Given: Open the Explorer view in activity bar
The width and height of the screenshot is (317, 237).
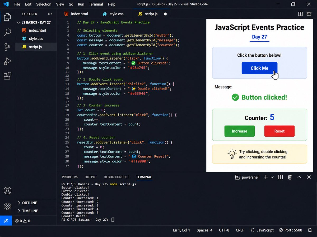Looking at the screenshot, I should click(7, 17).
